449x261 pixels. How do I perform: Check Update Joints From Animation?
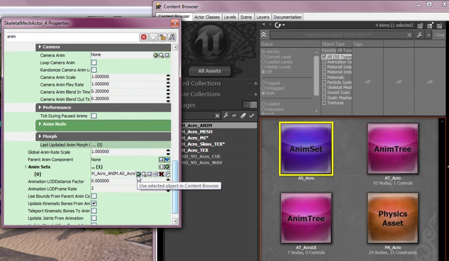tap(94, 218)
